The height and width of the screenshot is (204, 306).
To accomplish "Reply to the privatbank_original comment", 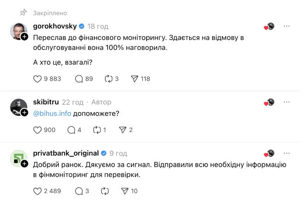I will pos(79,191).
